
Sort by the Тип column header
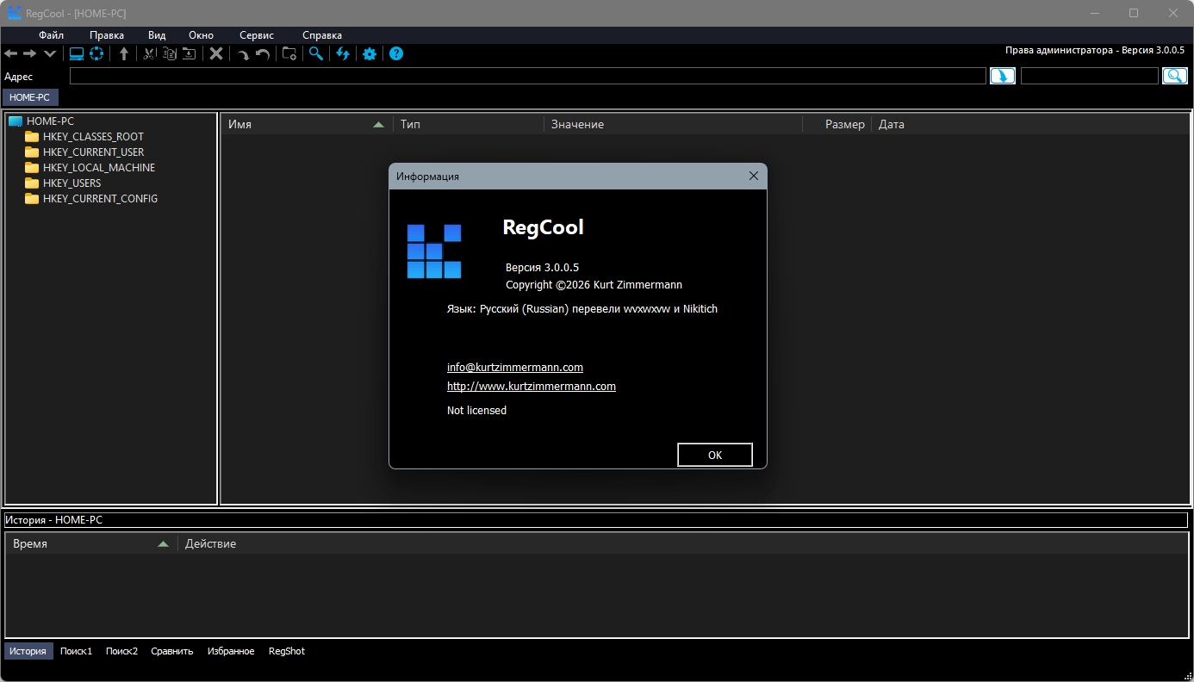point(468,124)
